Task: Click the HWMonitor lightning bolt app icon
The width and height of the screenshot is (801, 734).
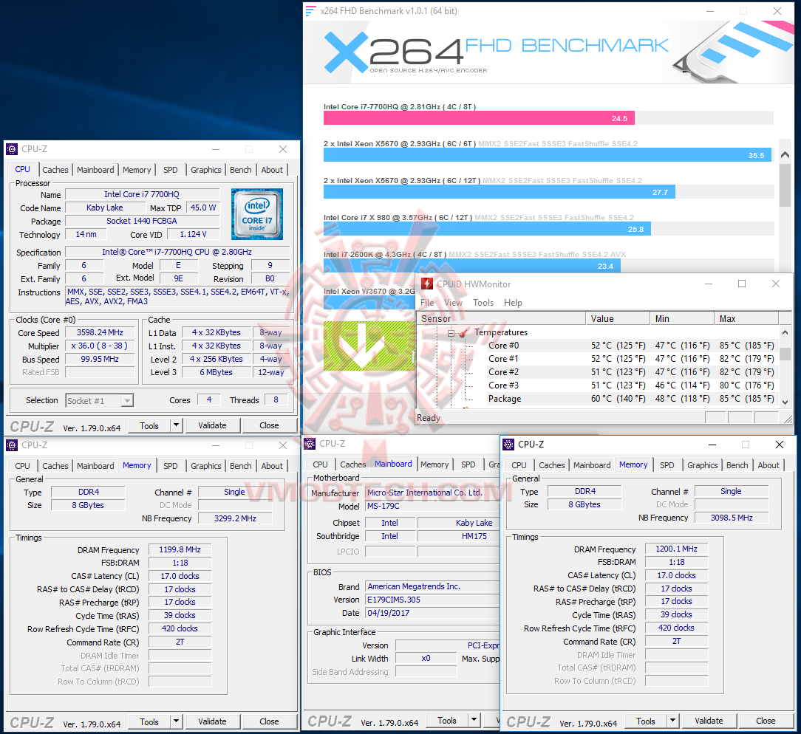Action: (x=427, y=284)
